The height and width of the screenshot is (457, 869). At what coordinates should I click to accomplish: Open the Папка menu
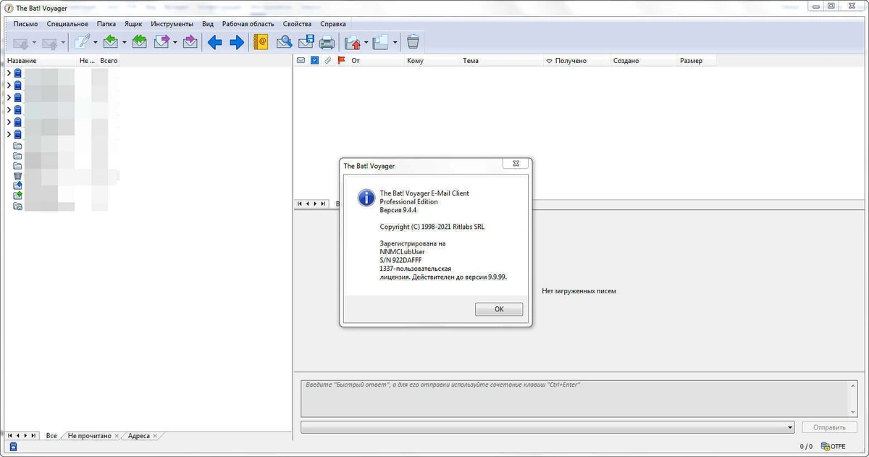[x=106, y=24]
